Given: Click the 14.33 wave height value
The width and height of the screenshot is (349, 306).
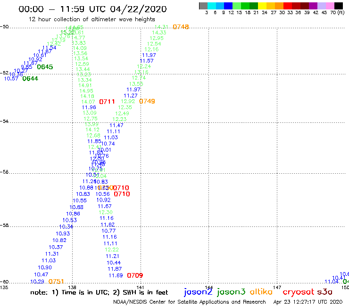Looking at the screenshot, I should (159, 32).
